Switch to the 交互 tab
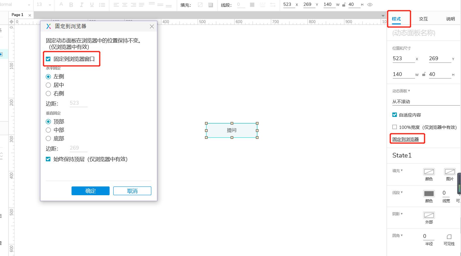The image size is (461, 256). click(423, 19)
